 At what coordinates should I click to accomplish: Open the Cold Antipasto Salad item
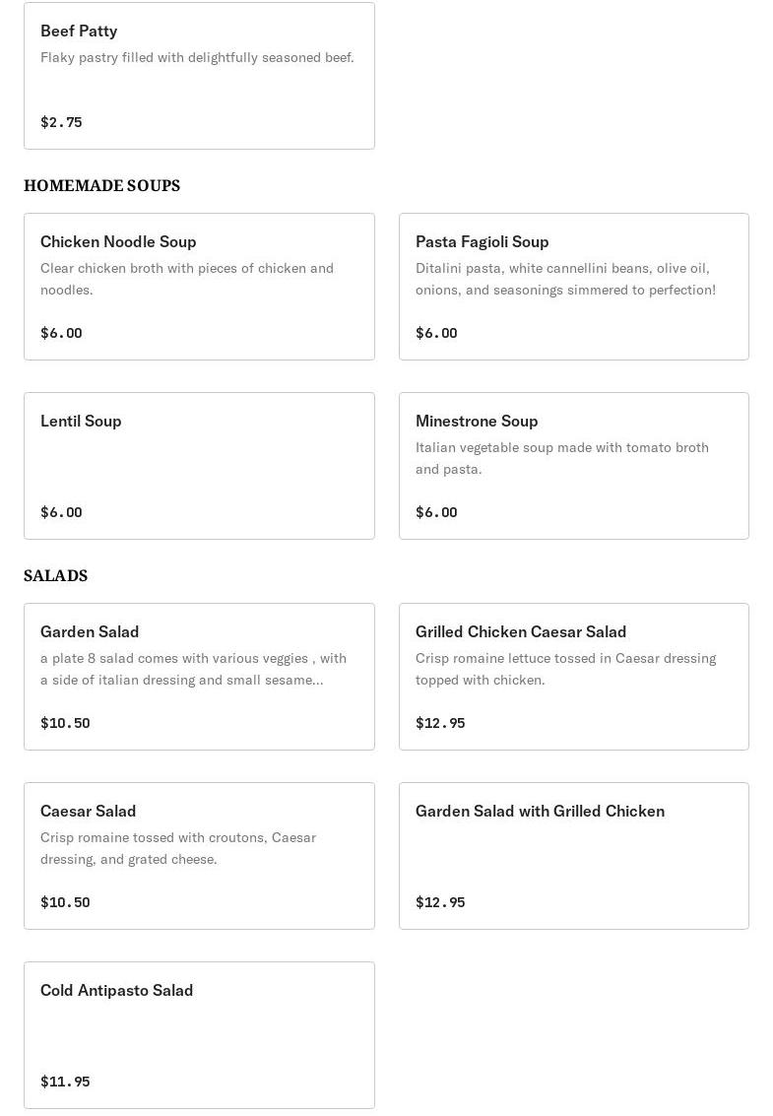(x=199, y=1035)
